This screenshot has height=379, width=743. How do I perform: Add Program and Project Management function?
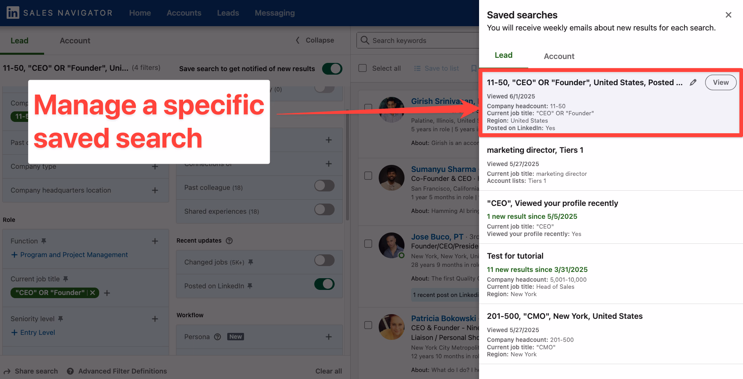(x=69, y=255)
